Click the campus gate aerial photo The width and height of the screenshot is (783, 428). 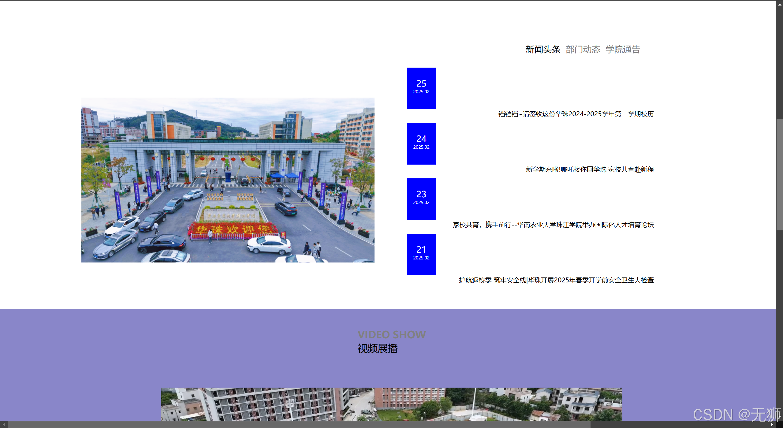[228, 180]
